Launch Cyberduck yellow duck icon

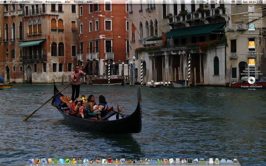click(x=74, y=161)
